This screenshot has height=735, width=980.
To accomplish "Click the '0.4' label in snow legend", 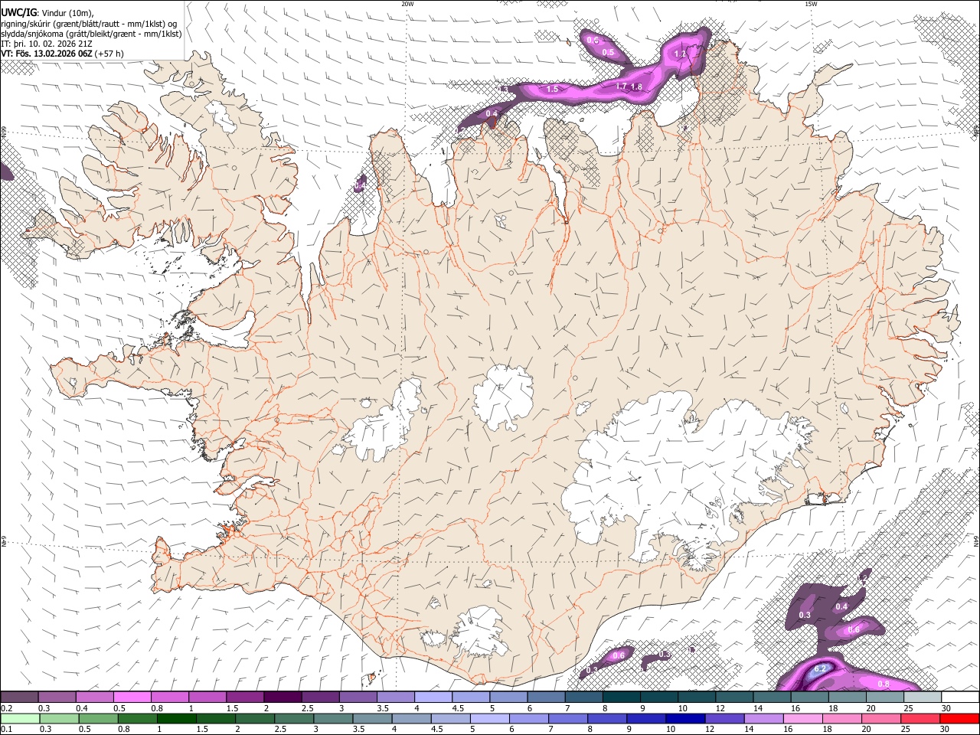I will click(82, 708).
